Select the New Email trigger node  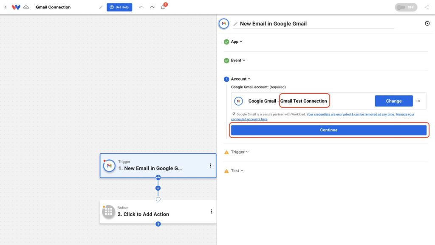pos(158,166)
